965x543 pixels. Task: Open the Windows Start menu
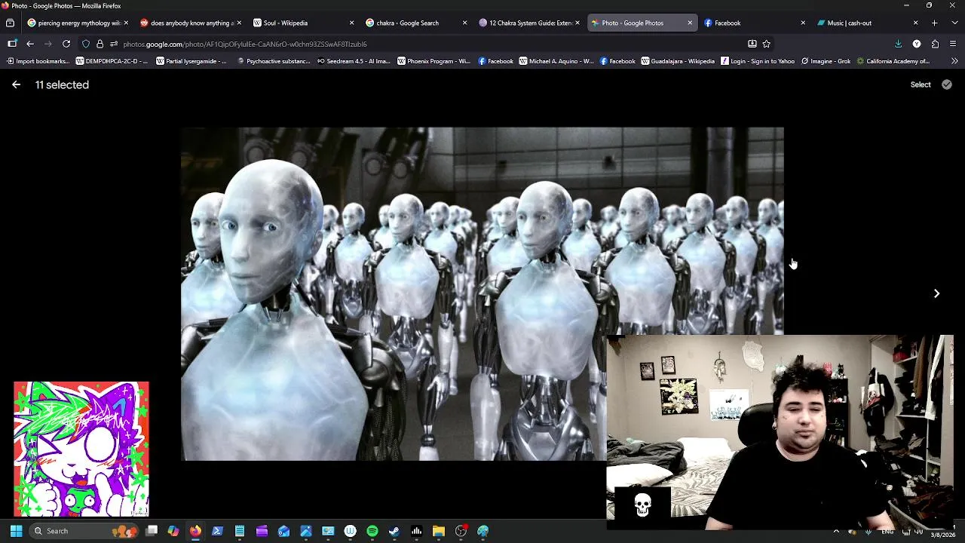coord(16,531)
